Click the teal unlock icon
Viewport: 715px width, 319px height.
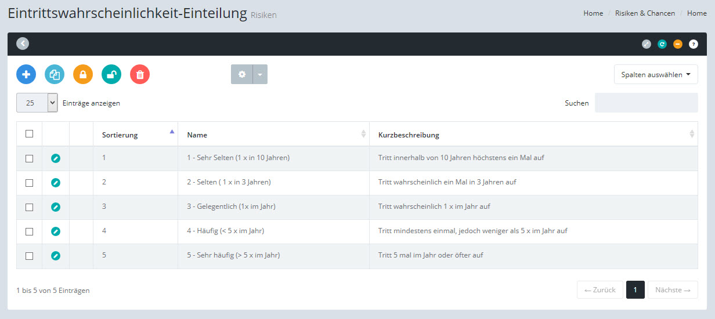coord(111,74)
